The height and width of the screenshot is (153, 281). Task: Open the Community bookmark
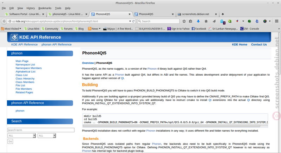pyautogui.click(x=50, y=29)
